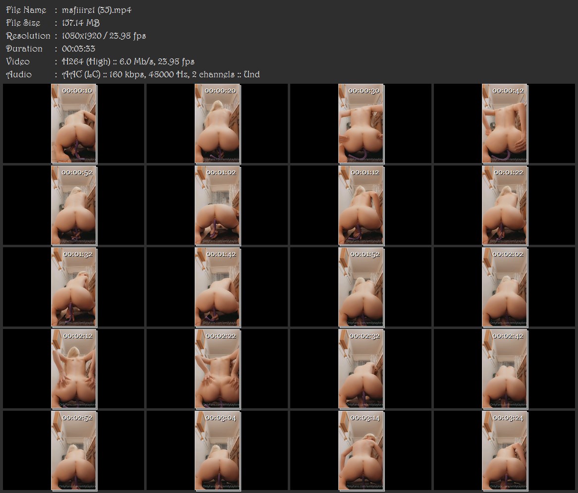This screenshot has height=493, width=578.
Task: Click the 'File Size' label
Action: click(23, 23)
